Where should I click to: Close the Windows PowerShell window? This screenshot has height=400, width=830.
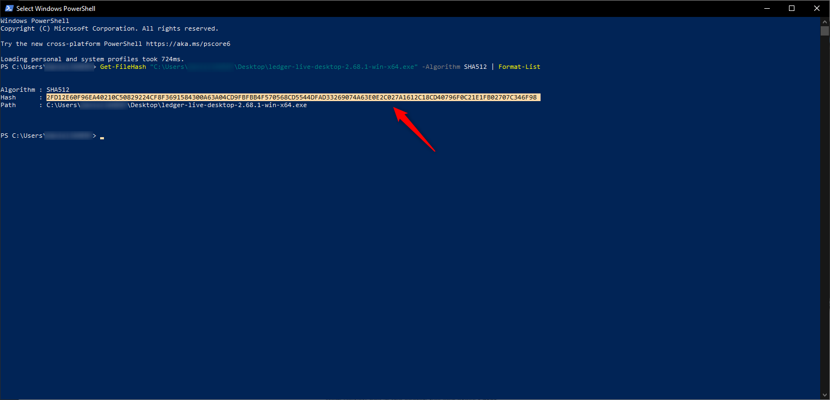click(816, 8)
